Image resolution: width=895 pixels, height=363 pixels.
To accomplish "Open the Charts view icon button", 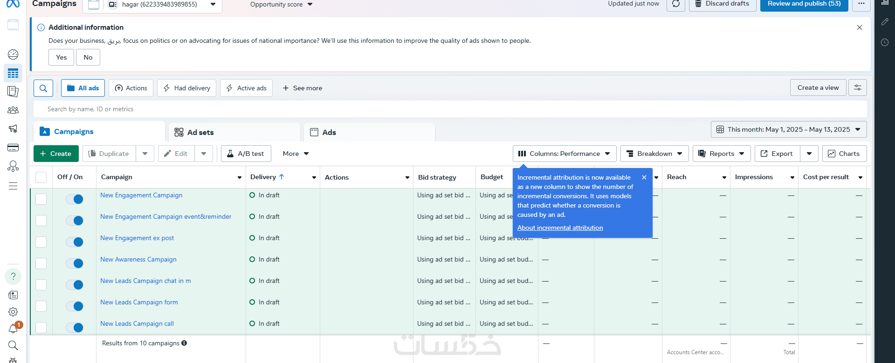I will (844, 154).
